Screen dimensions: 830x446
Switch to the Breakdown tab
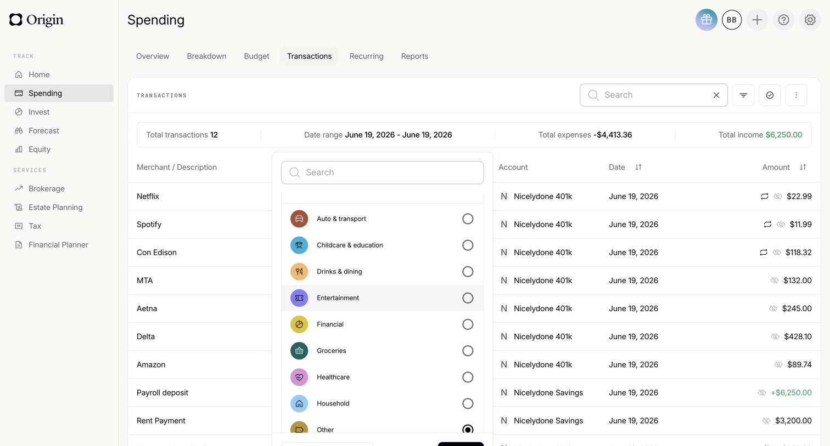[206, 56]
